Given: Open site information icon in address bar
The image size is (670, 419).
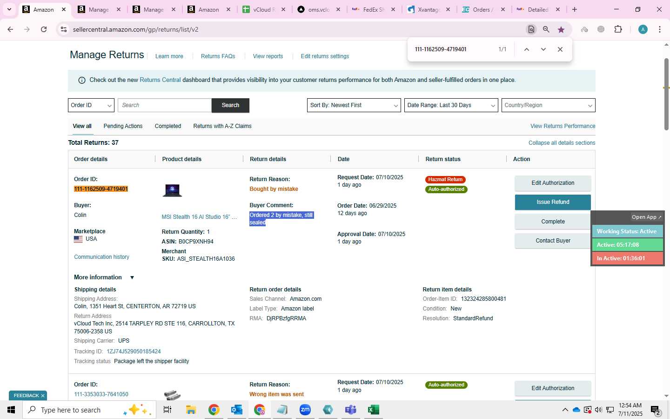Looking at the screenshot, I should point(64,29).
